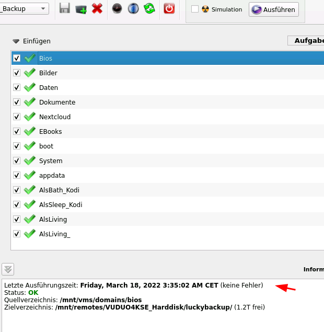Screen dimensions: 324x332
Task: Click the green status checkmark beside Bios
Action: click(30, 58)
